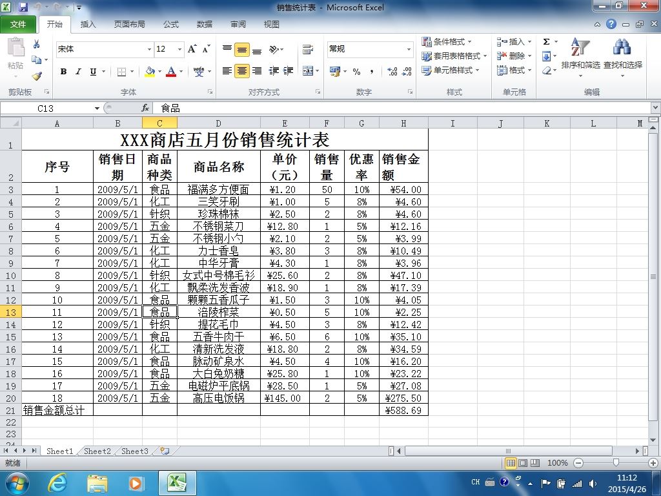661x496 pixels.
Task: Toggle center horizontal alignment
Action: [242, 71]
